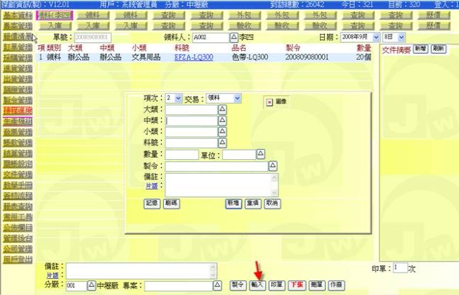Click the lookup triangle beside 料號 field
The height and width of the screenshot is (295, 459).
click(223, 143)
